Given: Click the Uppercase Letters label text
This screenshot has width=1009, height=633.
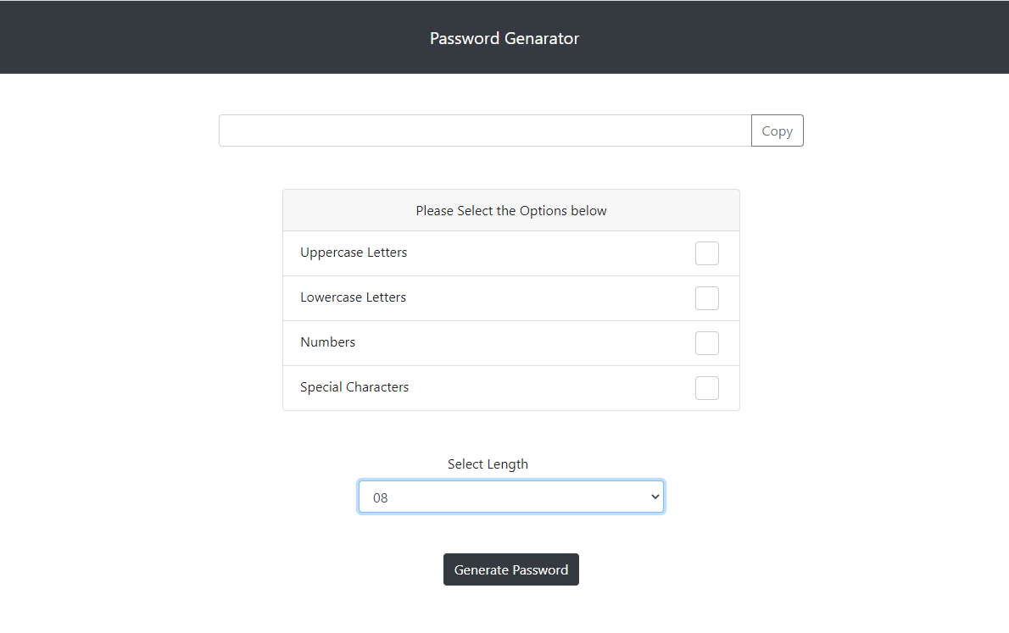Looking at the screenshot, I should click(354, 253).
